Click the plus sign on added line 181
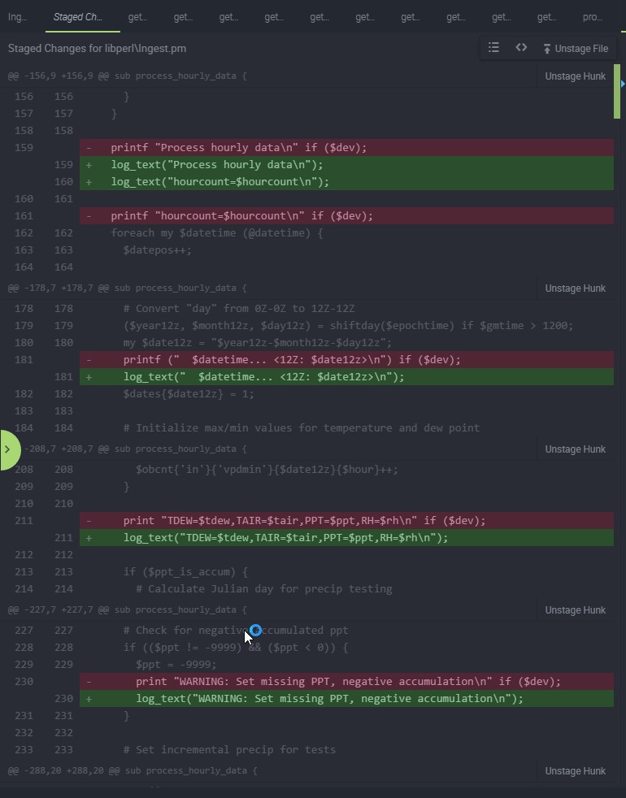The width and height of the screenshot is (626, 798). click(x=89, y=377)
